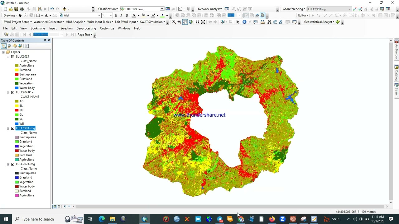Open the Find binoculars tool

(269, 22)
